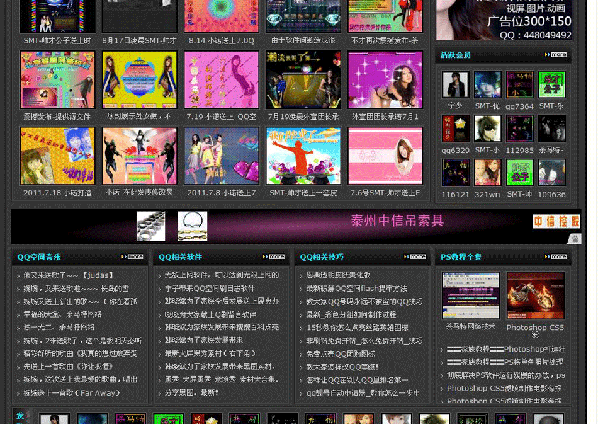Open member avatar labeled qq7364

click(x=519, y=84)
